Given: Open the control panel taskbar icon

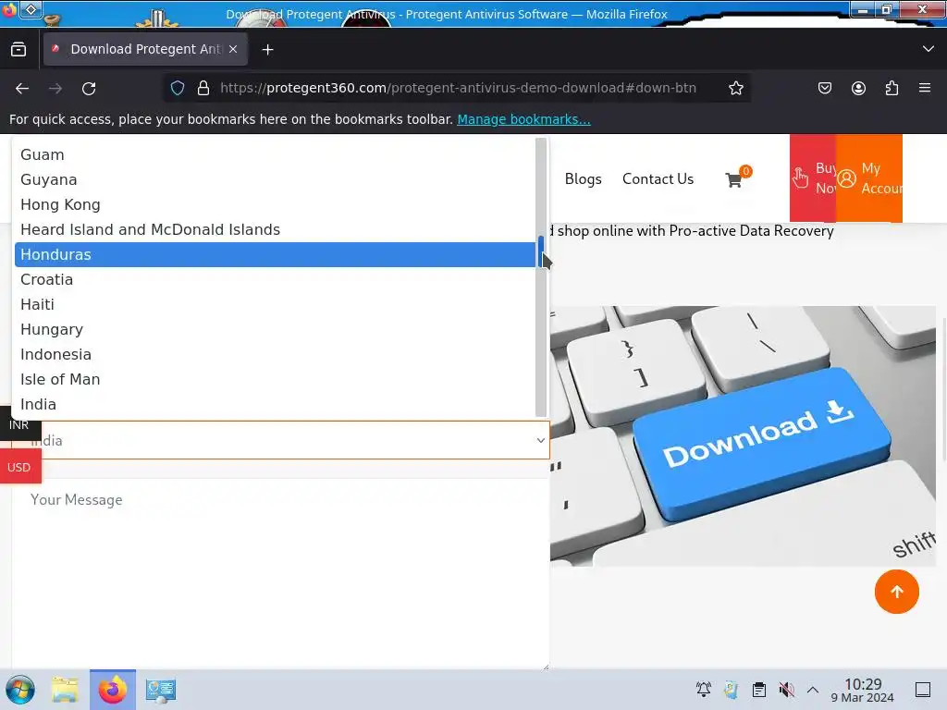Looking at the screenshot, I should click(161, 690).
